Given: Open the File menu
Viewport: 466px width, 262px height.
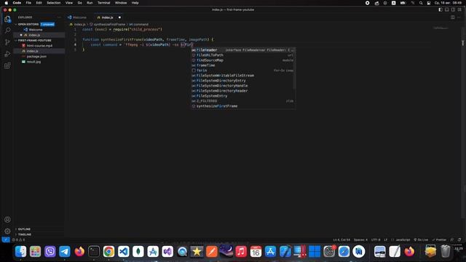Looking at the screenshot, I should click(28, 3).
